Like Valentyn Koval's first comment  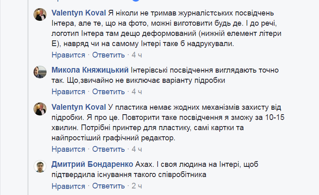tap(68, 55)
